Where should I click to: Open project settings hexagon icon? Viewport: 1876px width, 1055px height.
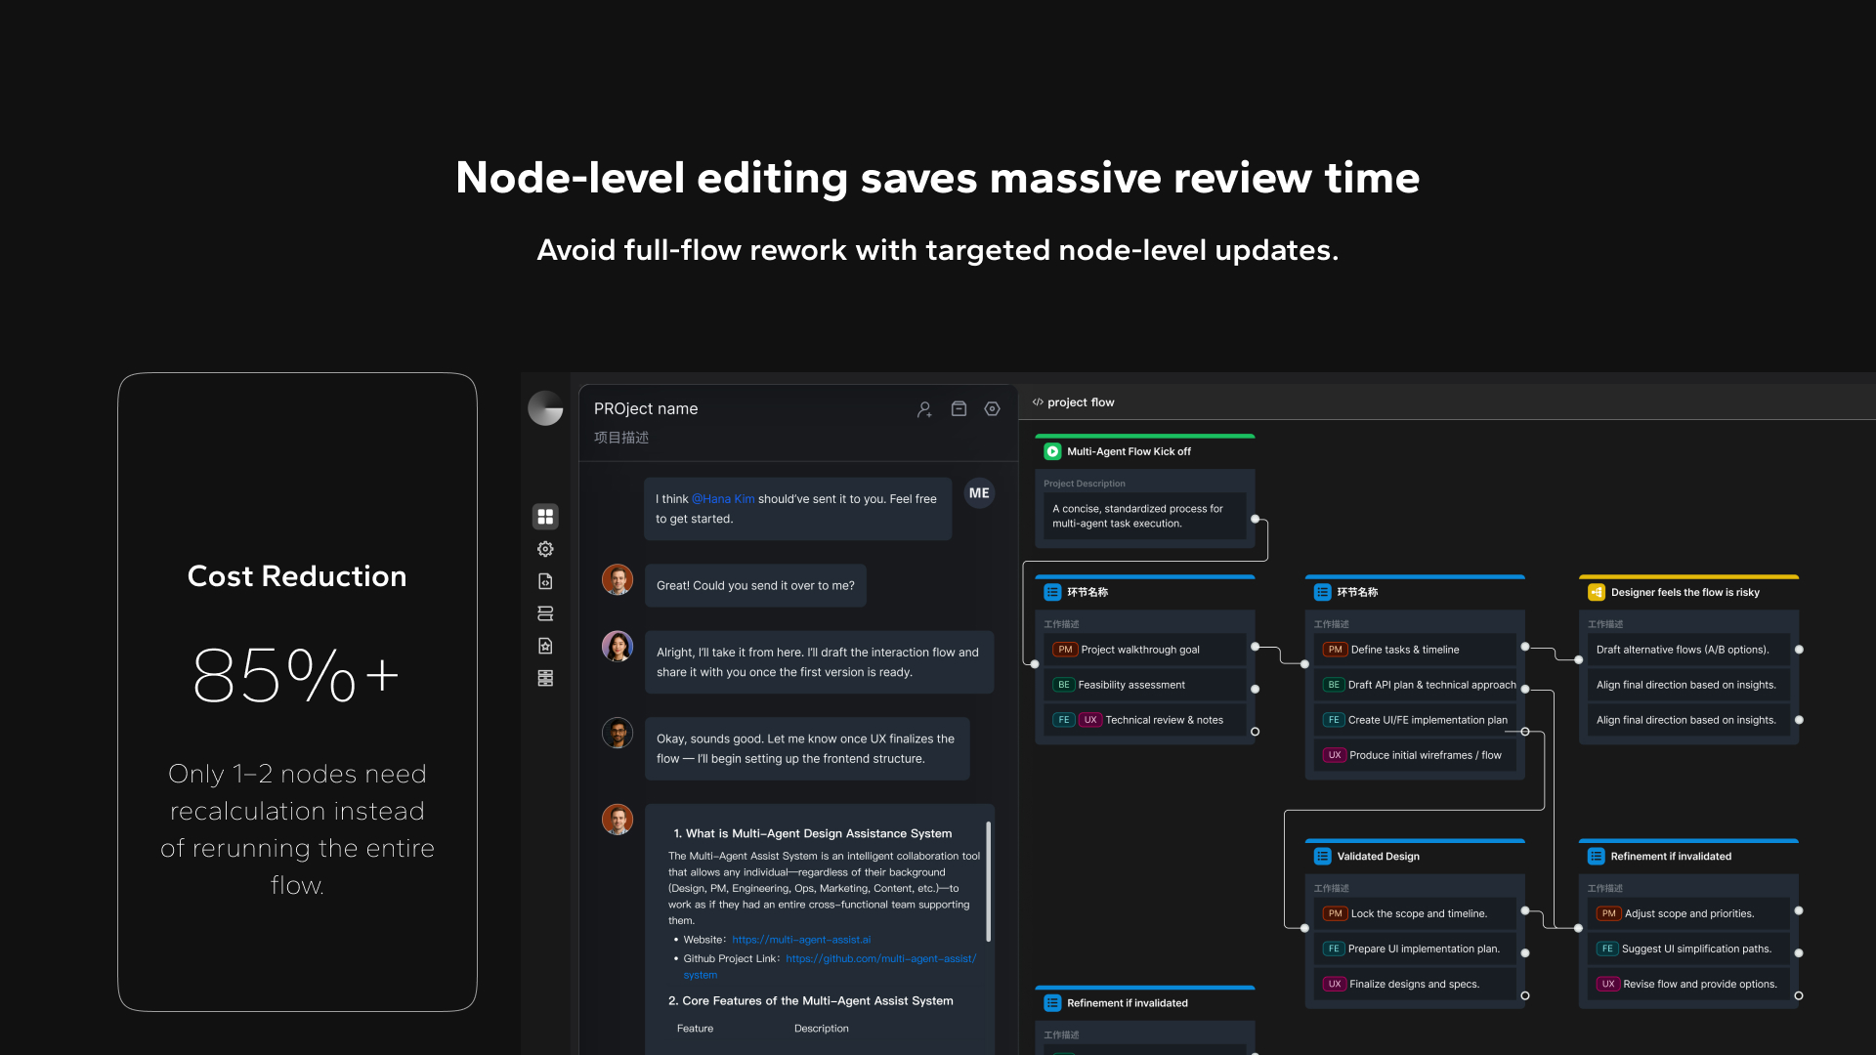[992, 409]
